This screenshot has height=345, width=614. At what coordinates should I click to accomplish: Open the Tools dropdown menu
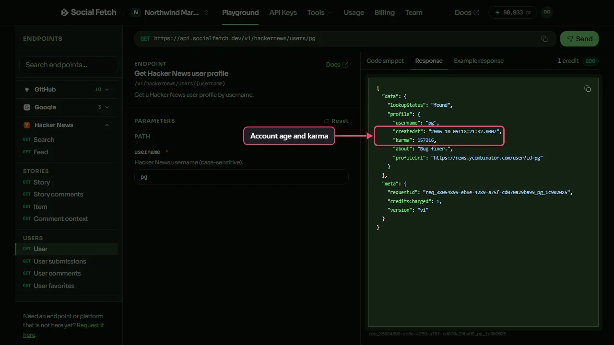pos(319,12)
